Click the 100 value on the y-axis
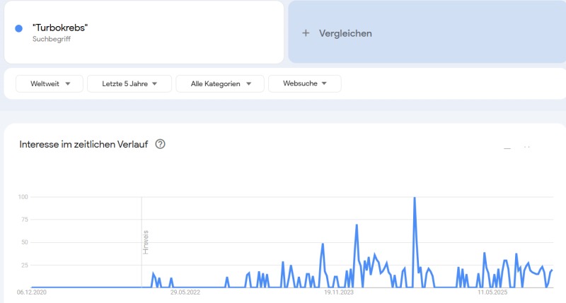 point(22,197)
